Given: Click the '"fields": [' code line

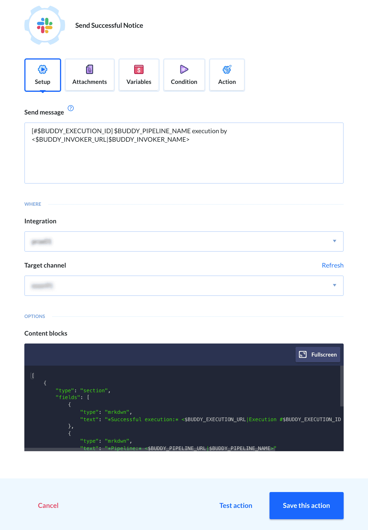Looking at the screenshot, I should click(x=72, y=397).
